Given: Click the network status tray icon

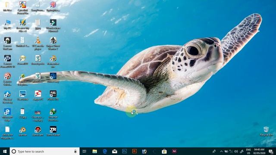Looking at the screenshot, I should [x=231, y=151].
